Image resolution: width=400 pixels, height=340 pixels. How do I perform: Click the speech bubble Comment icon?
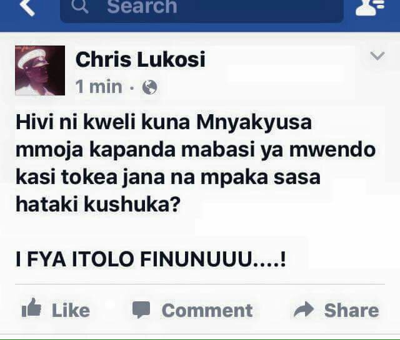(x=141, y=309)
